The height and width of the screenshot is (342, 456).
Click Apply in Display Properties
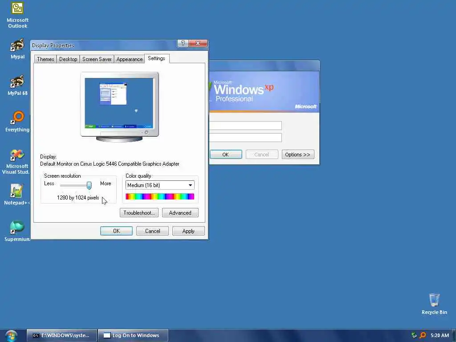click(x=188, y=231)
